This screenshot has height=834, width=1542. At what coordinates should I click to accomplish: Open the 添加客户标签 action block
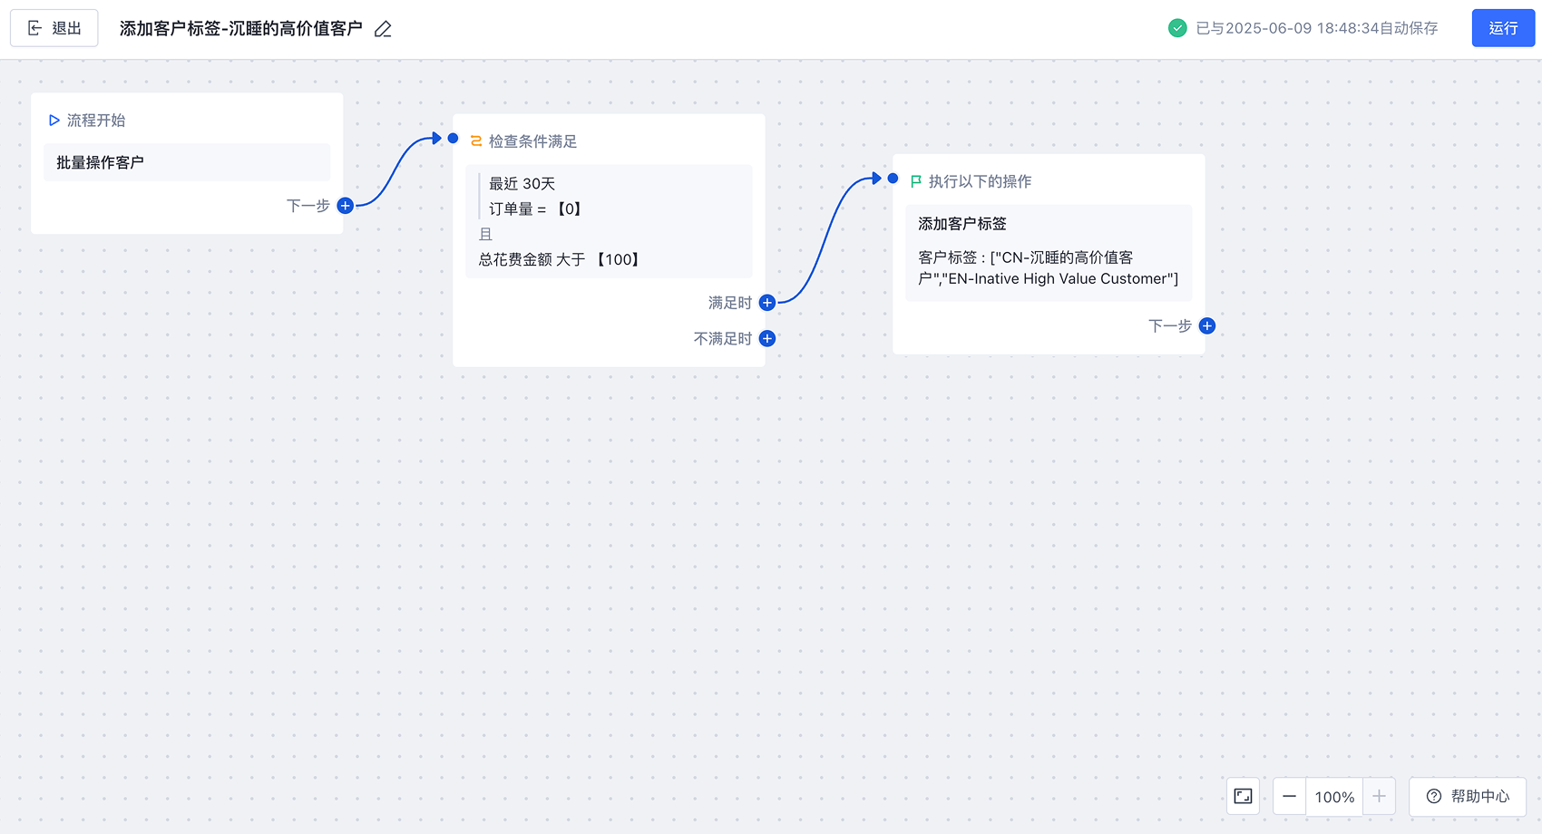1049,253
